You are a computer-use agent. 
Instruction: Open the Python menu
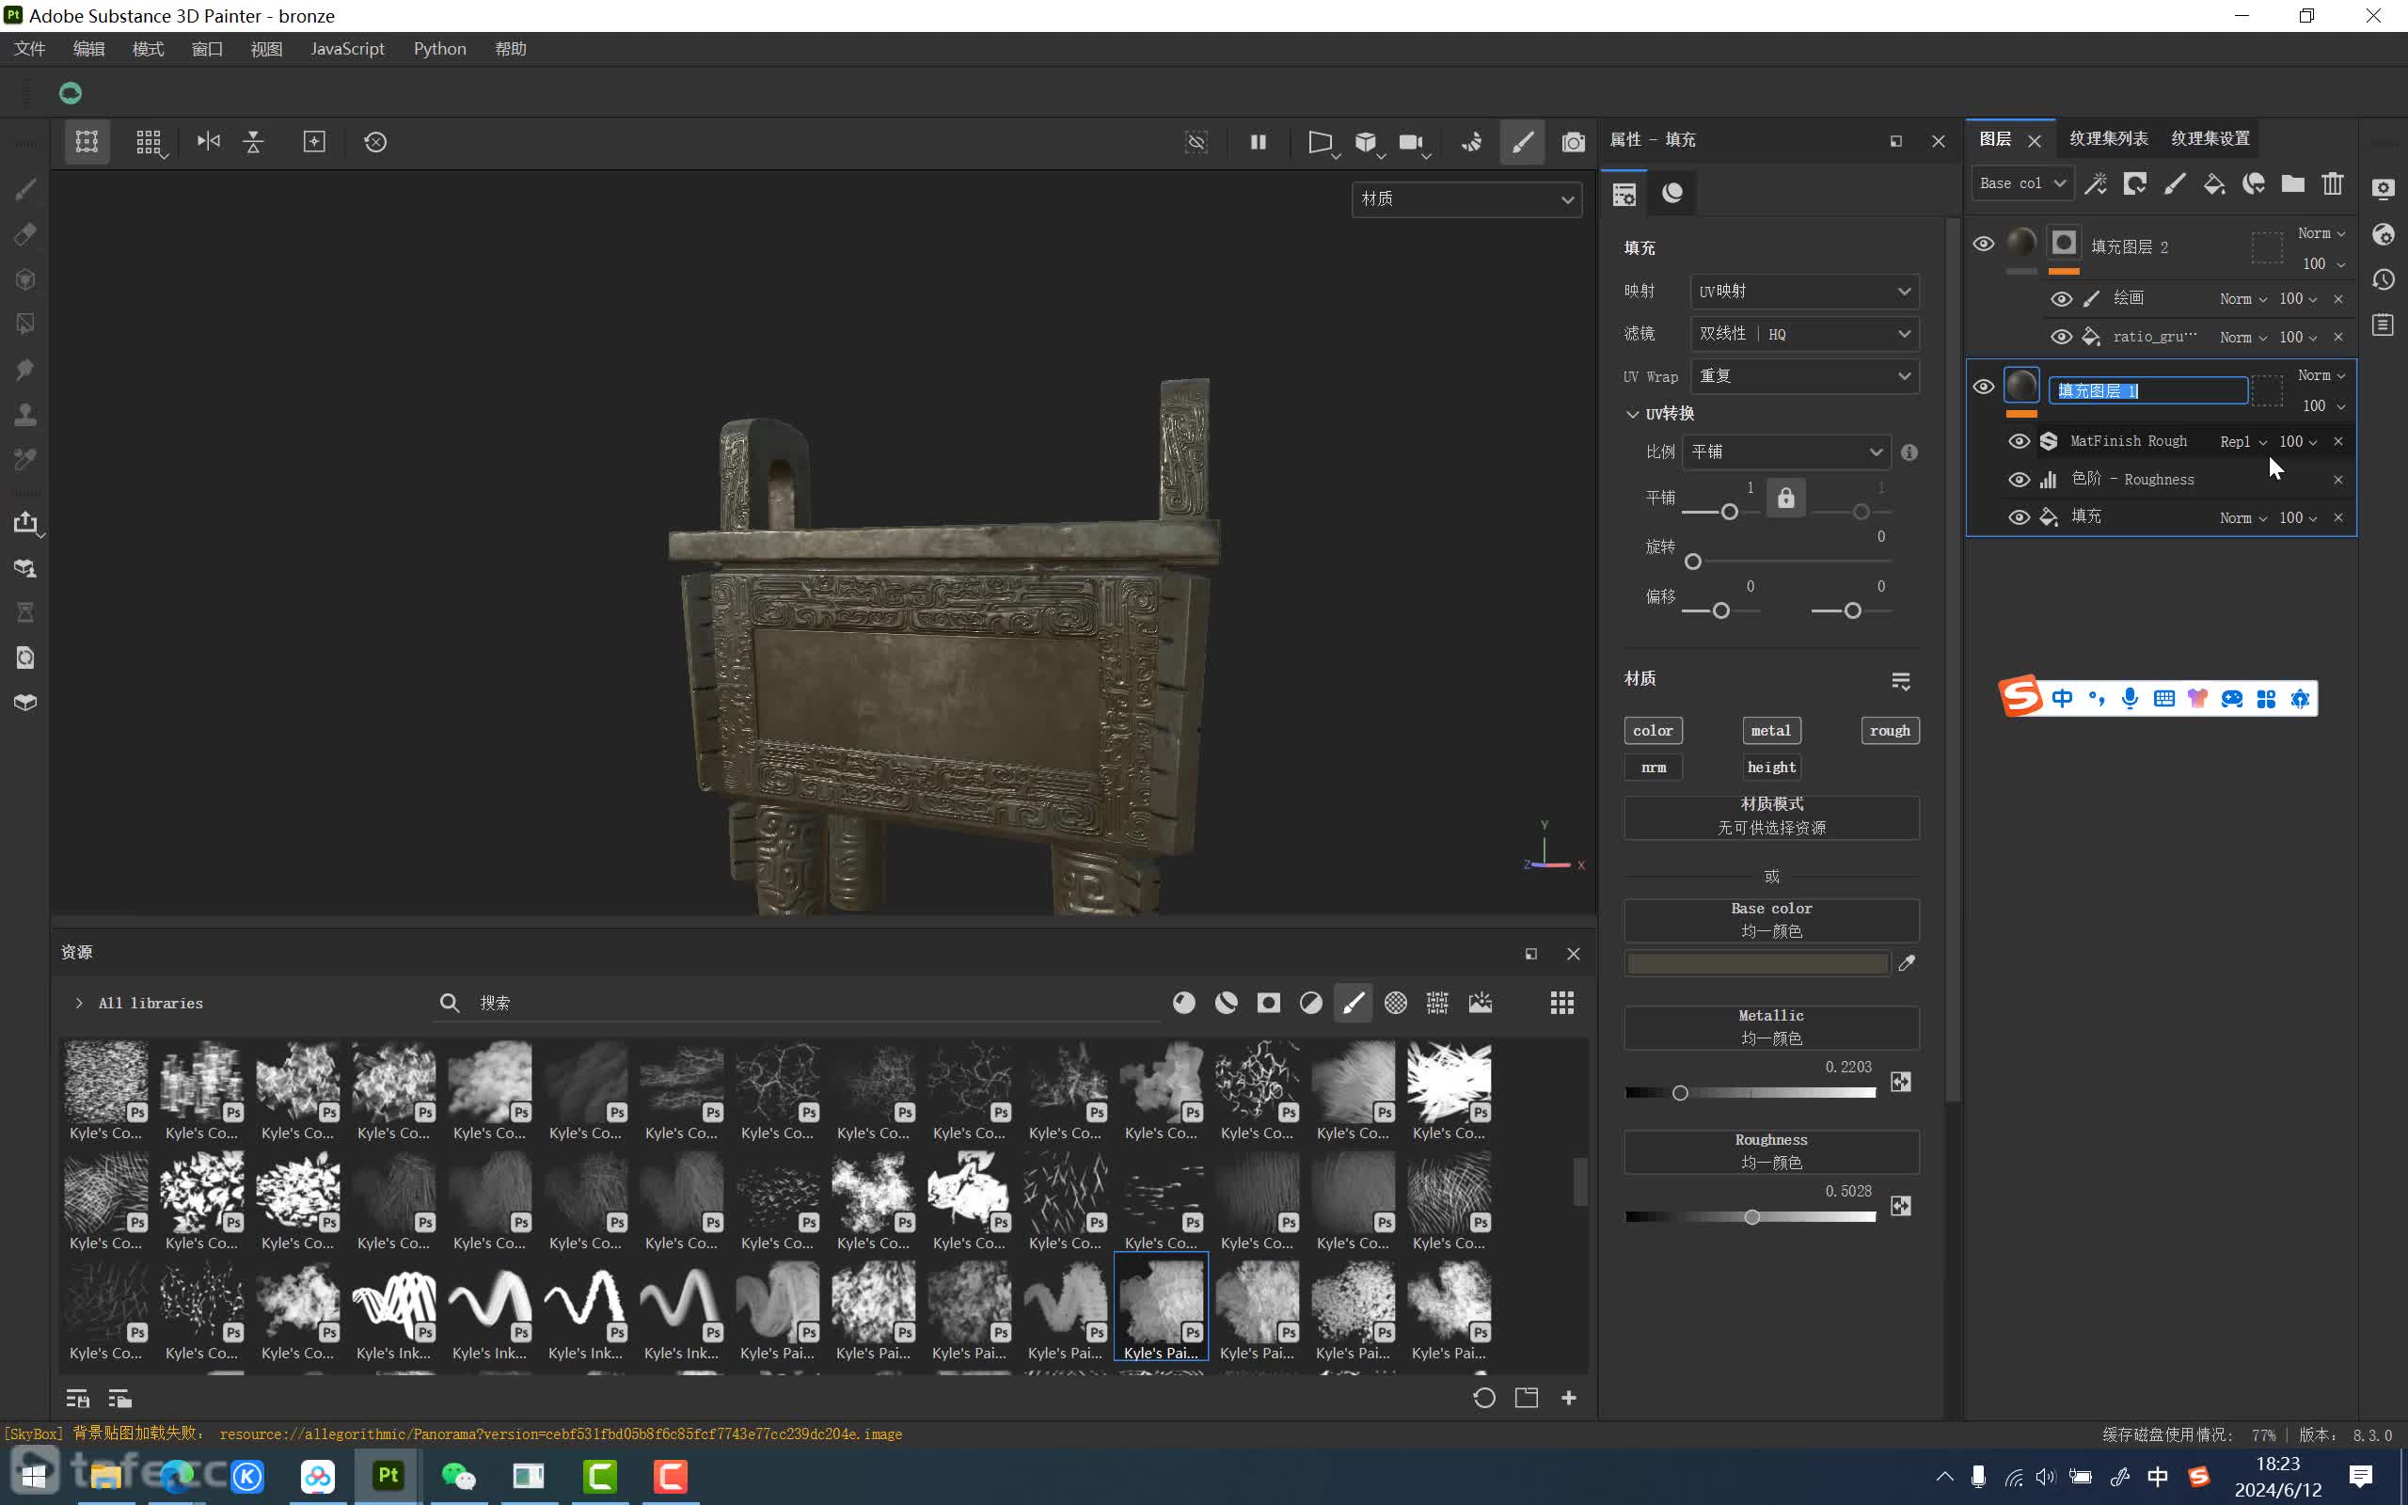(x=440, y=49)
